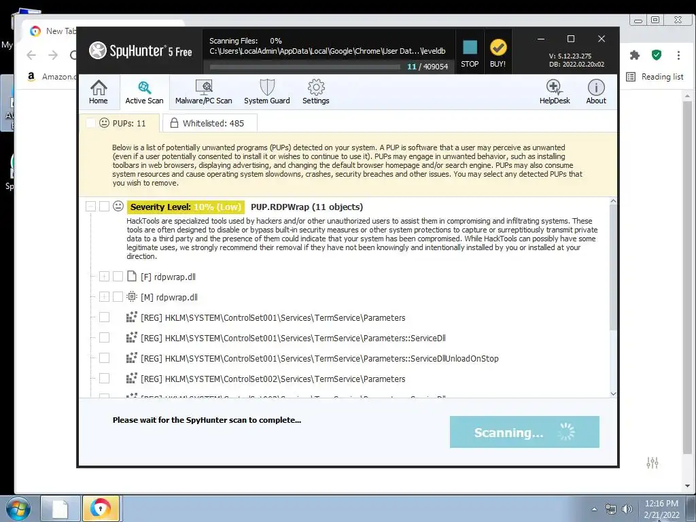Click the Chrome taskbar button
The width and height of the screenshot is (696, 522).
tap(101, 508)
